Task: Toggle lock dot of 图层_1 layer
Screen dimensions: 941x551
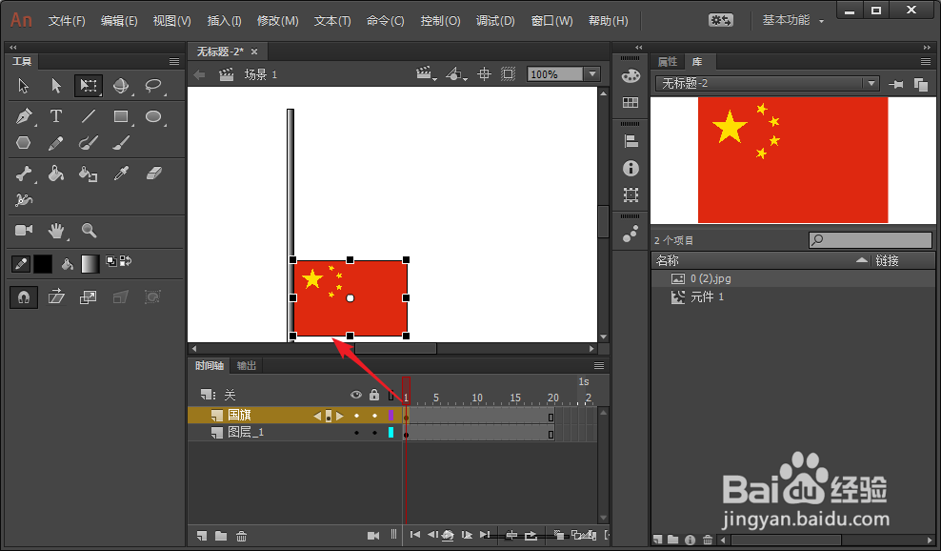Action: (374, 433)
